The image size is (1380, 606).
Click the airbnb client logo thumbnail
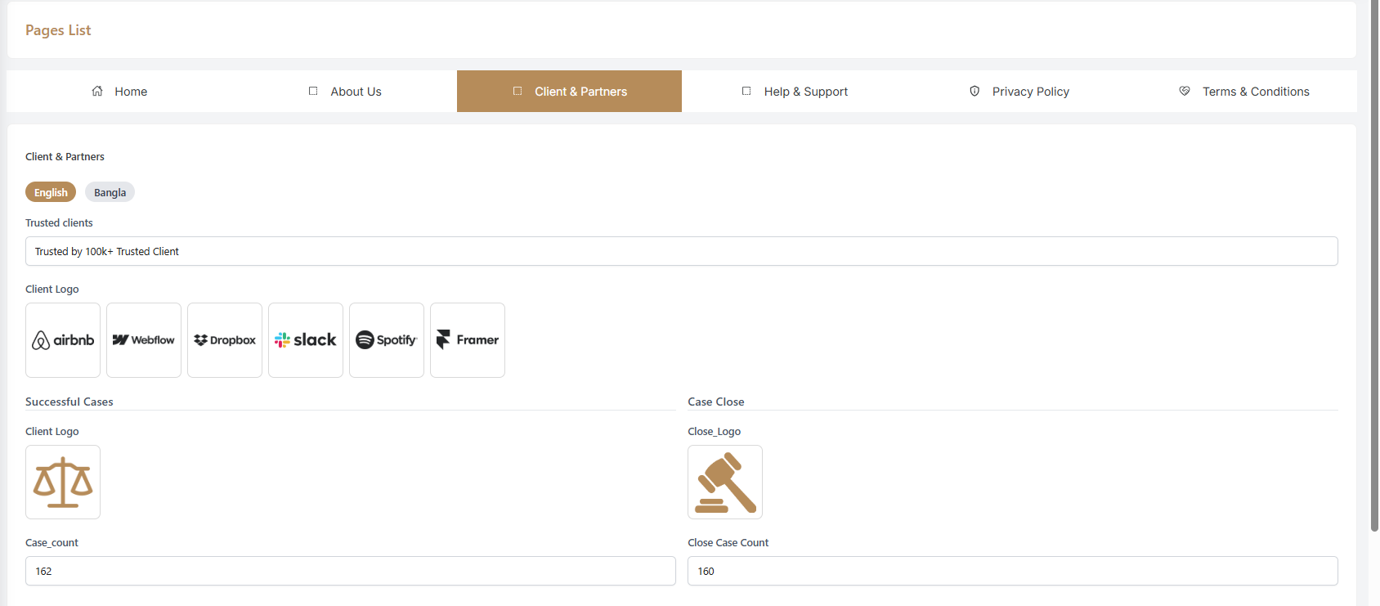point(63,340)
